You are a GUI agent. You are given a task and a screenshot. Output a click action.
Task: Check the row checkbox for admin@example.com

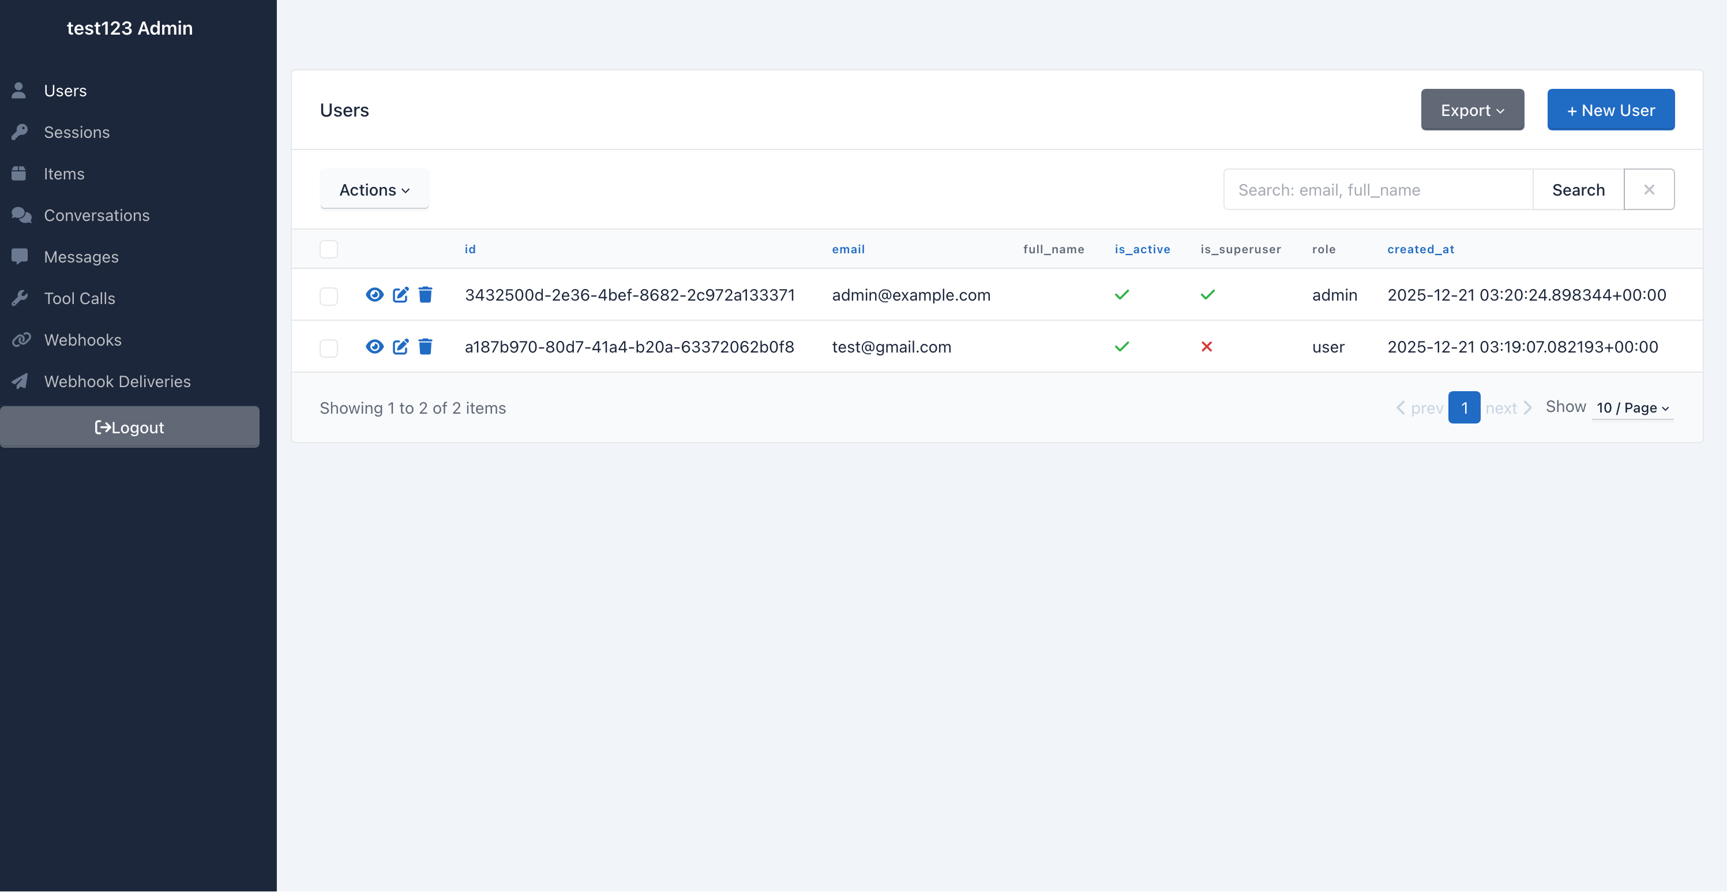[329, 296]
